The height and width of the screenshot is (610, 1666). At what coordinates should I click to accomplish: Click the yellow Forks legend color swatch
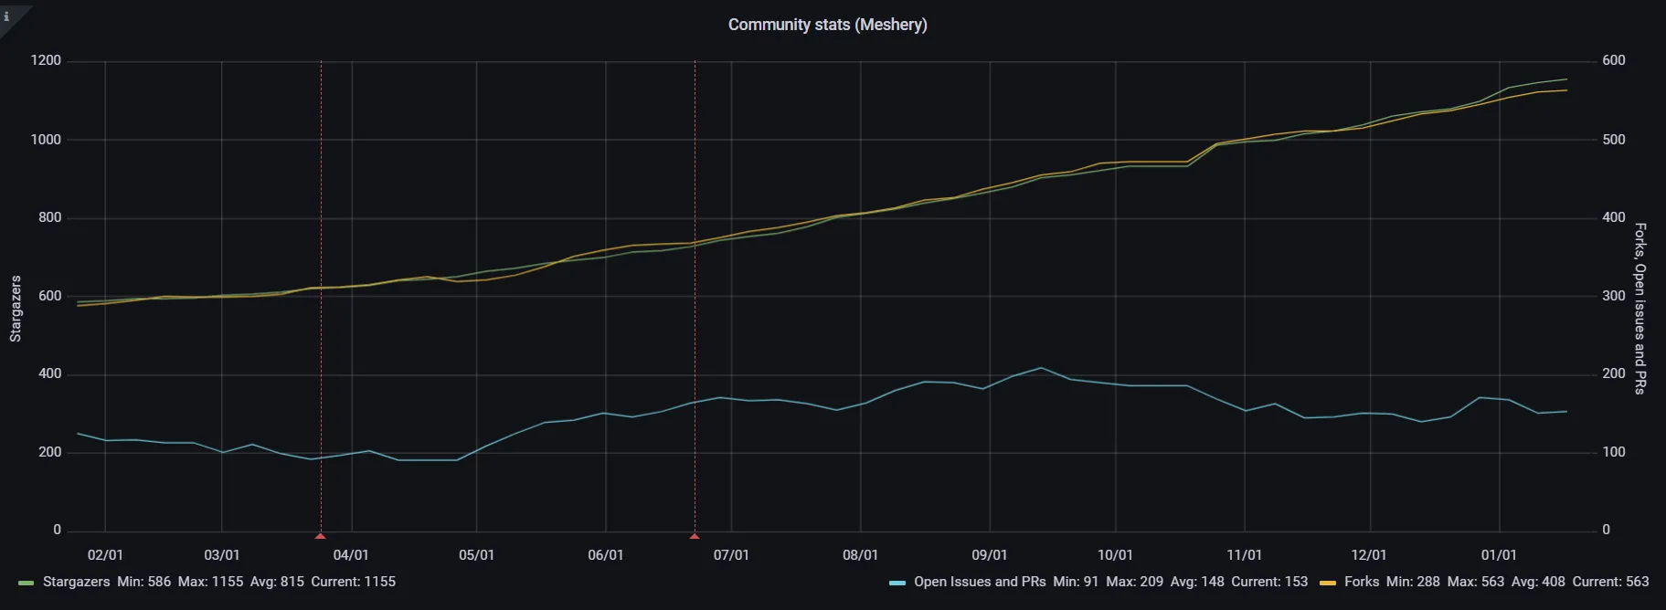click(1328, 583)
